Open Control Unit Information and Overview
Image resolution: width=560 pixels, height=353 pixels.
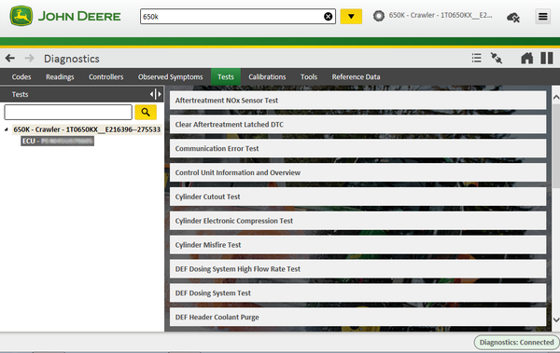[357, 172]
